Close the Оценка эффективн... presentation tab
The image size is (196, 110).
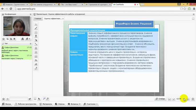coord(63,19)
